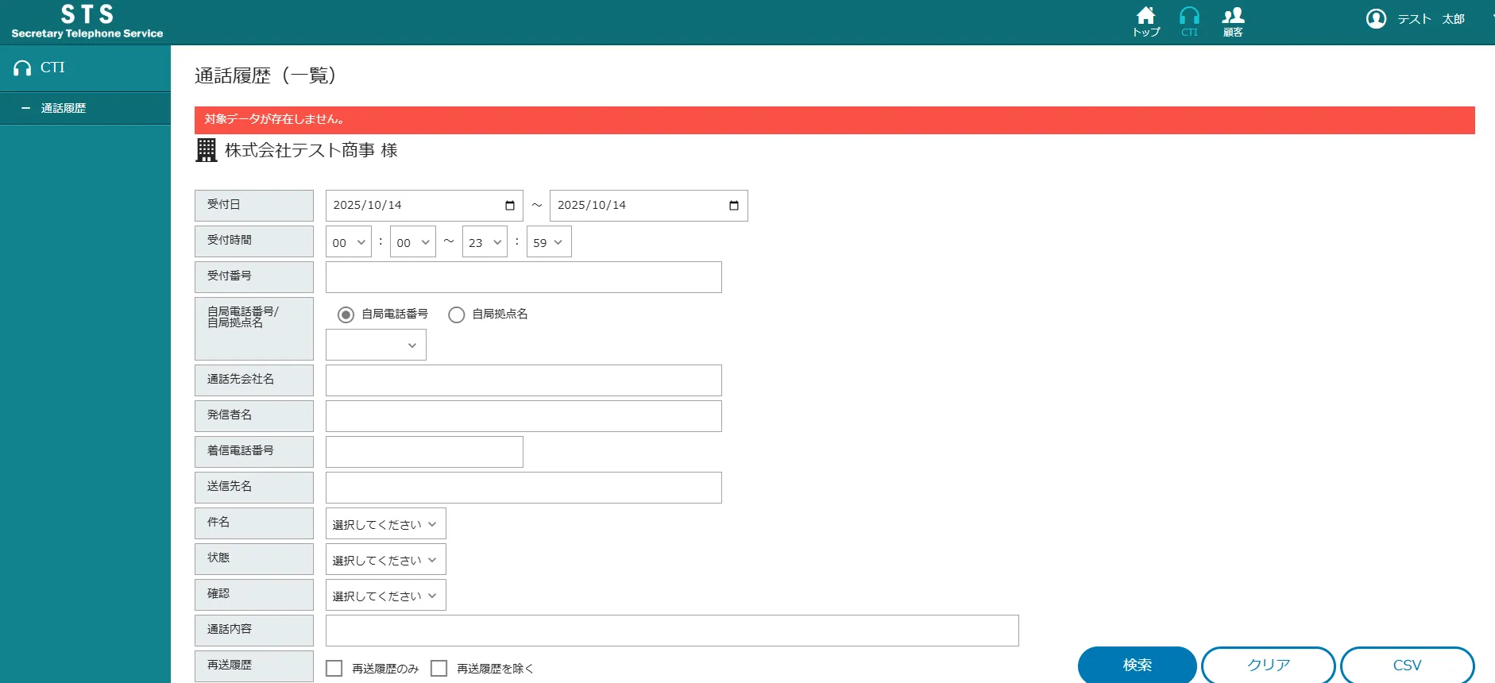1495x683 pixels.
Task: Open the CTI sidebar menu section
Action: coord(52,68)
